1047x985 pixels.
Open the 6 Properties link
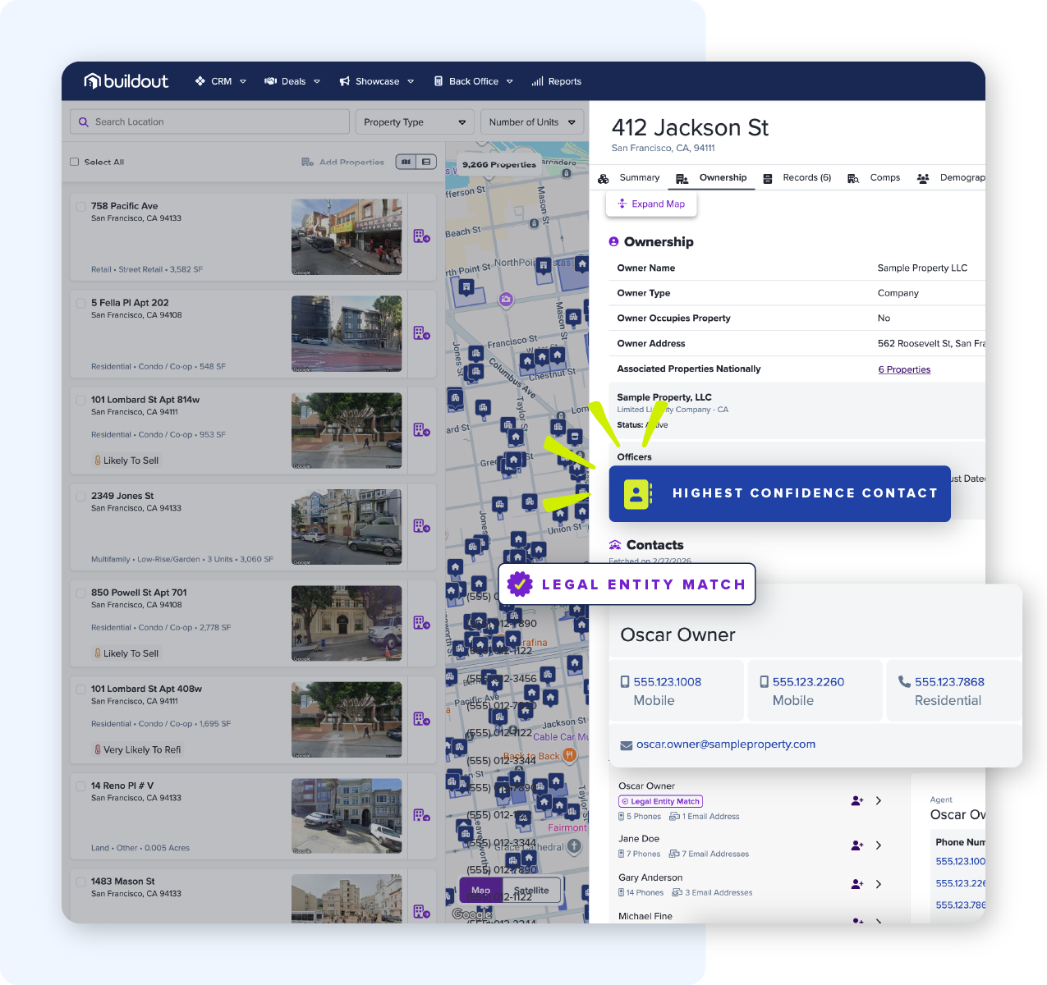click(904, 369)
